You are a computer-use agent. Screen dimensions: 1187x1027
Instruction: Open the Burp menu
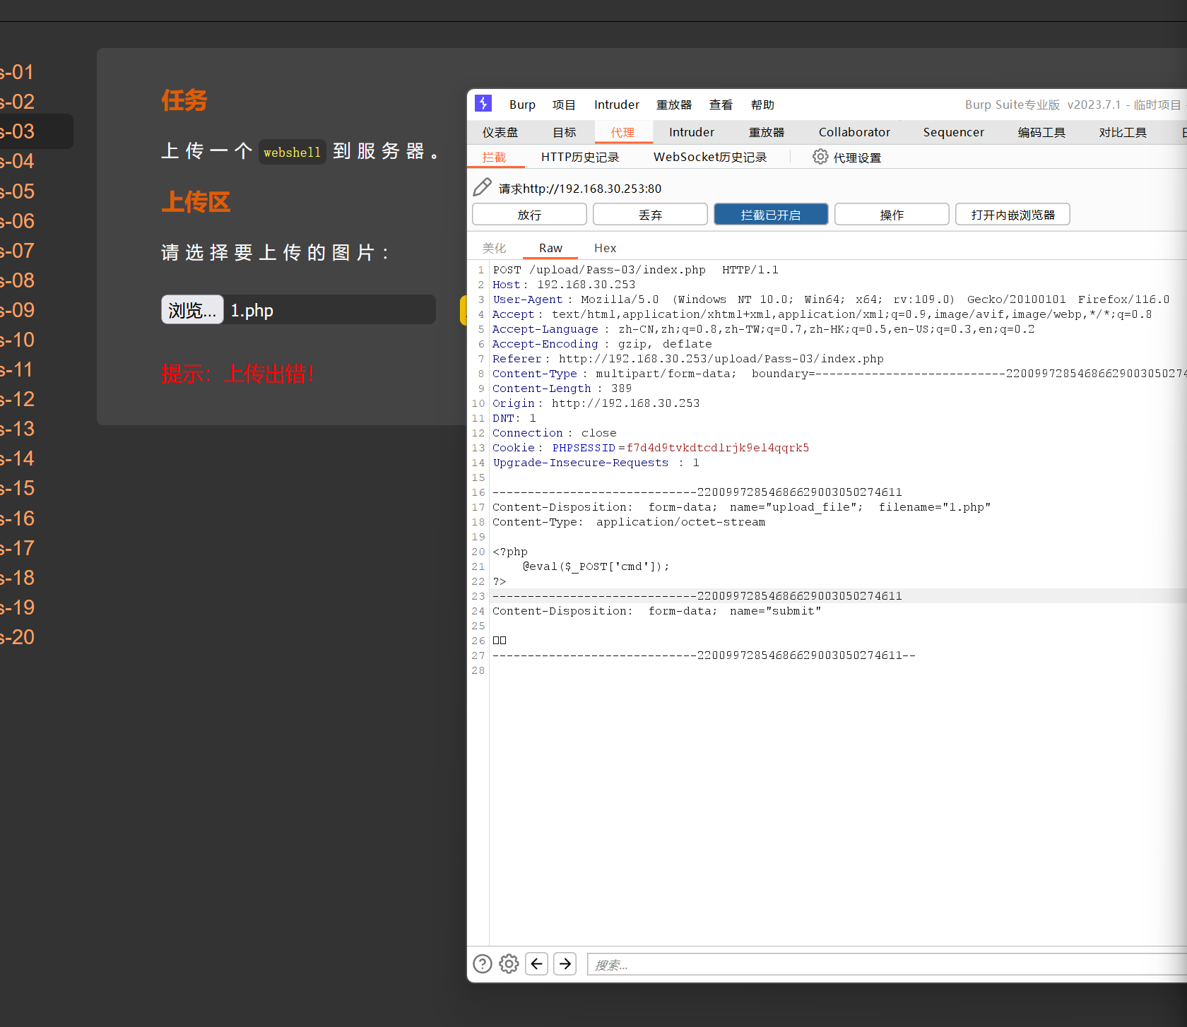tap(522, 105)
